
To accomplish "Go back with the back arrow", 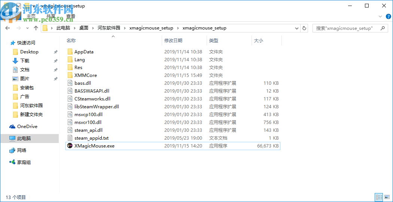I will point(7,28).
